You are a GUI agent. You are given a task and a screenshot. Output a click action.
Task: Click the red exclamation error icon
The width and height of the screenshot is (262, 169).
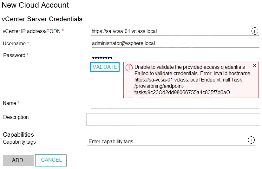[x=129, y=68]
